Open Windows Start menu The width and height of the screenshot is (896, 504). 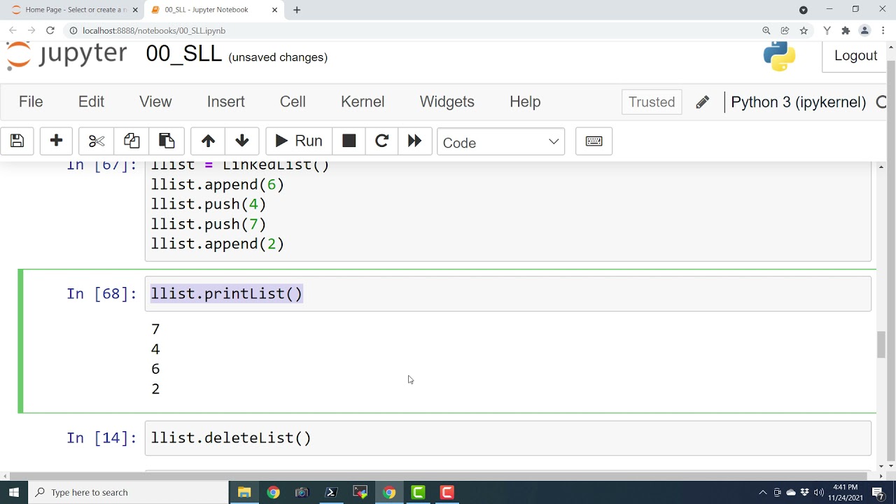click(x=14, y=492)
